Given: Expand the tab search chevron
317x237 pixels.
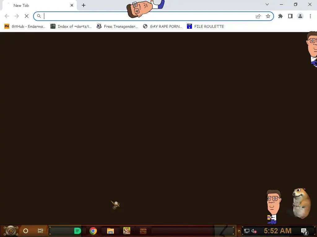Looking at the screenshot, I should [x=267, y=4].
